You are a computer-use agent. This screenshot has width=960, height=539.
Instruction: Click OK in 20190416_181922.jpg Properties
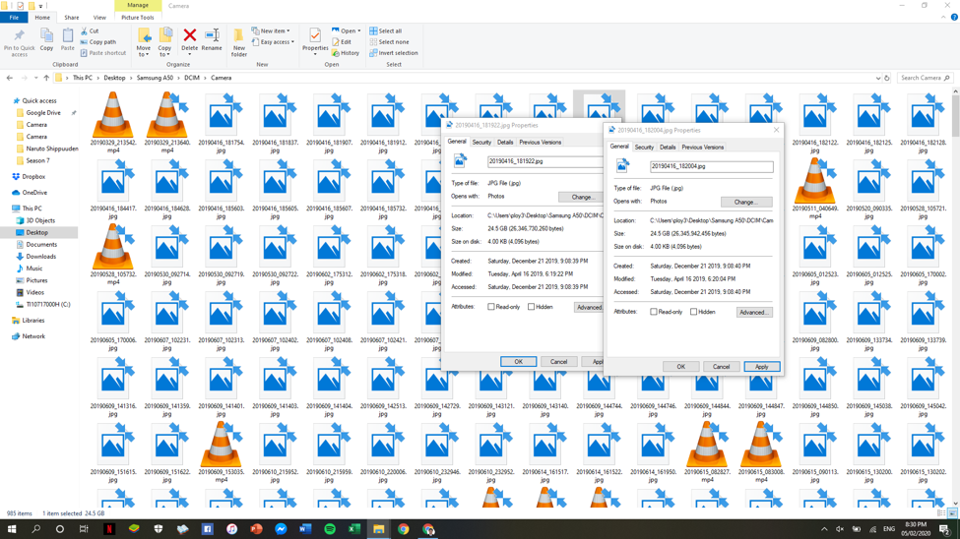tap(519, 362)
